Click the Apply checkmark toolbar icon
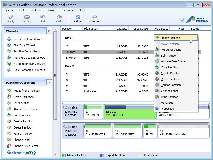Screen dimensions: 213x160 coord(11,17)
